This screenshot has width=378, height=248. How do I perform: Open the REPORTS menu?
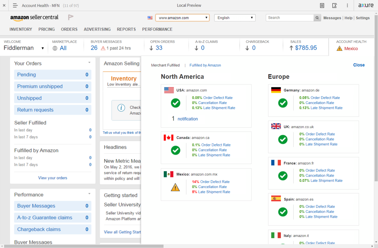(x=126, y=29)
